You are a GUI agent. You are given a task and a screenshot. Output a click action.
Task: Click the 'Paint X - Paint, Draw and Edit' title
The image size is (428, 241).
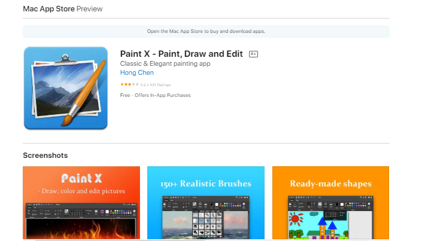click(x=181, y=54)
